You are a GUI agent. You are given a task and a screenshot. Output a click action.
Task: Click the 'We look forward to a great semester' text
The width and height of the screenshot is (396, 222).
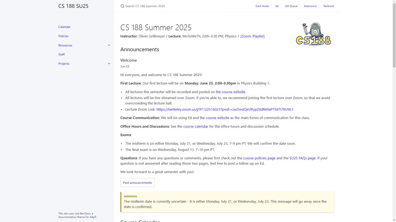click(157, 172)
